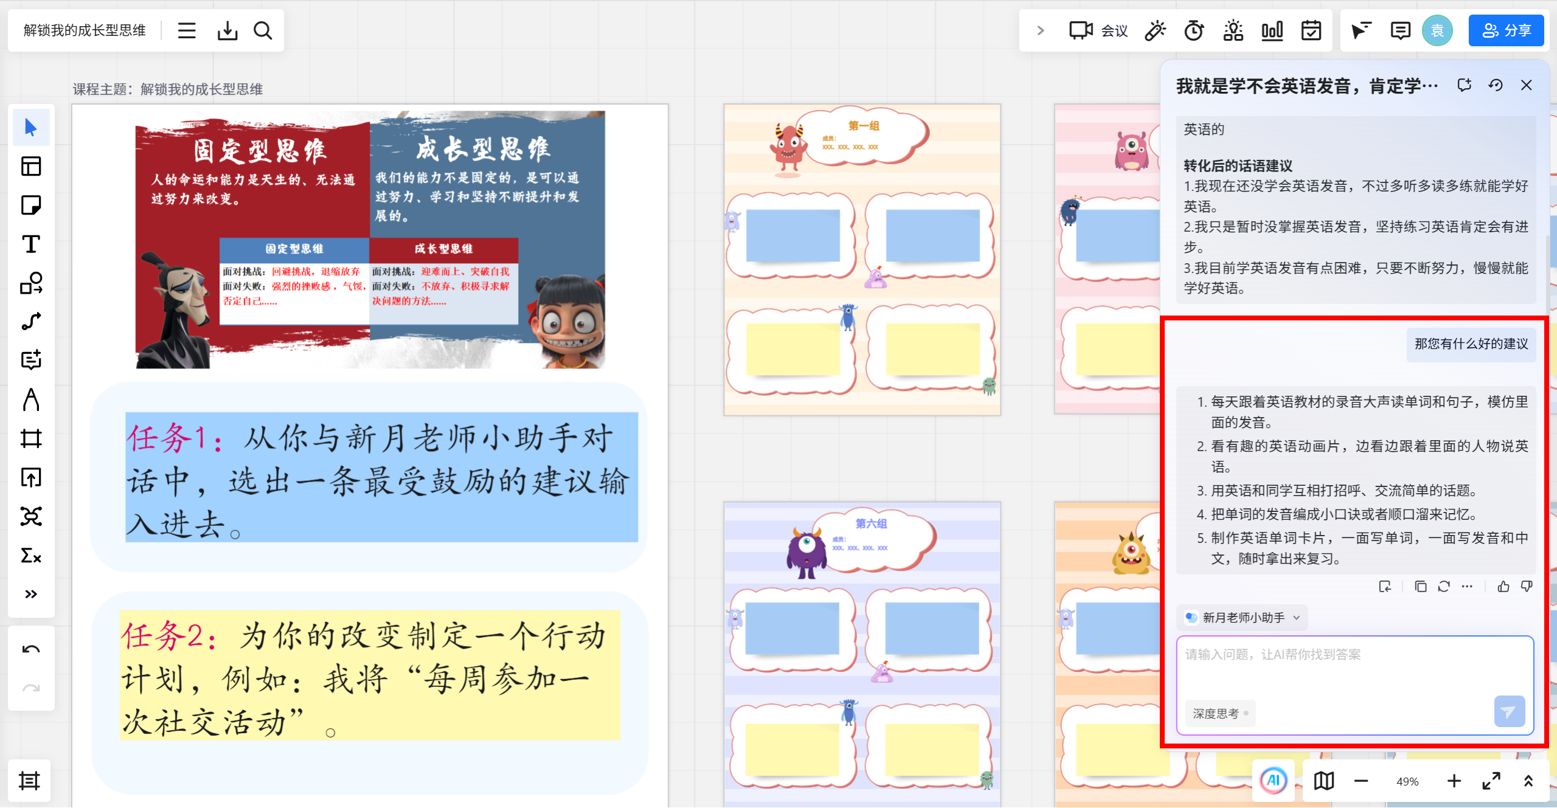
Task: Select the sticky note tool
Action: [x=31, y=205]
